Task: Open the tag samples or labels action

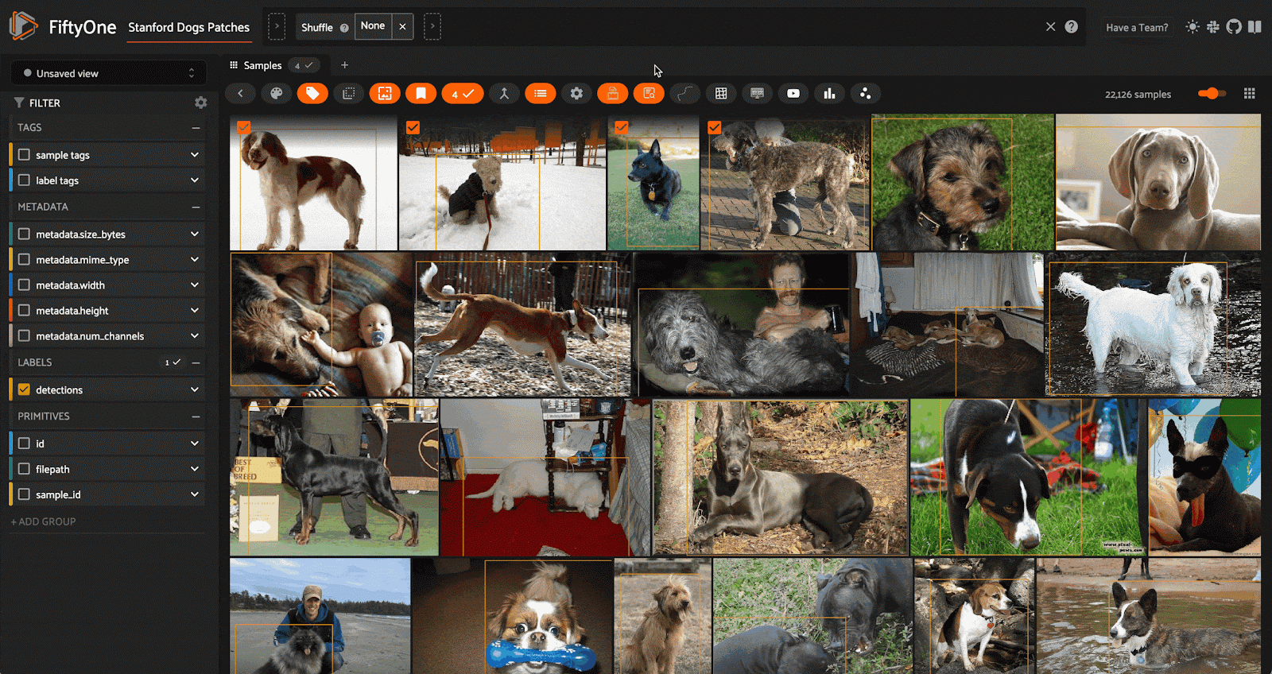Action: (x=312, y=94)
